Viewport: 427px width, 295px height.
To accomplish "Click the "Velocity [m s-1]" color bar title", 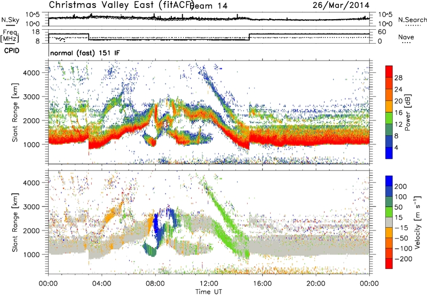I will click(x=417, y=222).
